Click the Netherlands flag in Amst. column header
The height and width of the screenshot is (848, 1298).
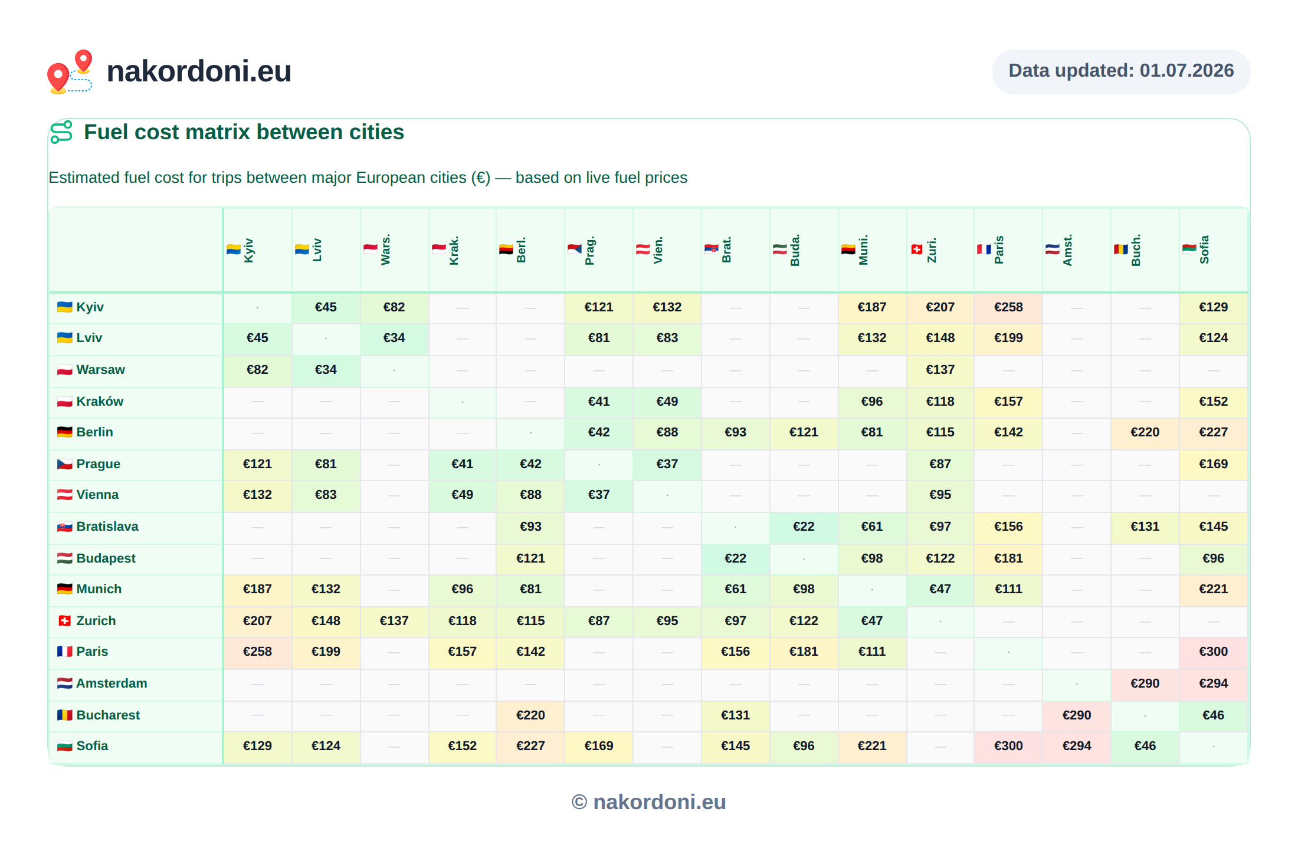[1052, 249]
